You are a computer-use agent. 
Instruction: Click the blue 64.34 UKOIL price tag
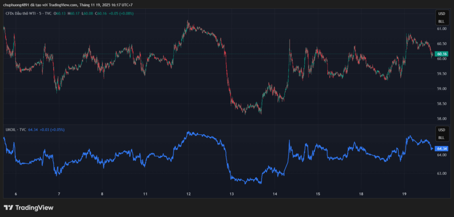coord(441,149)
